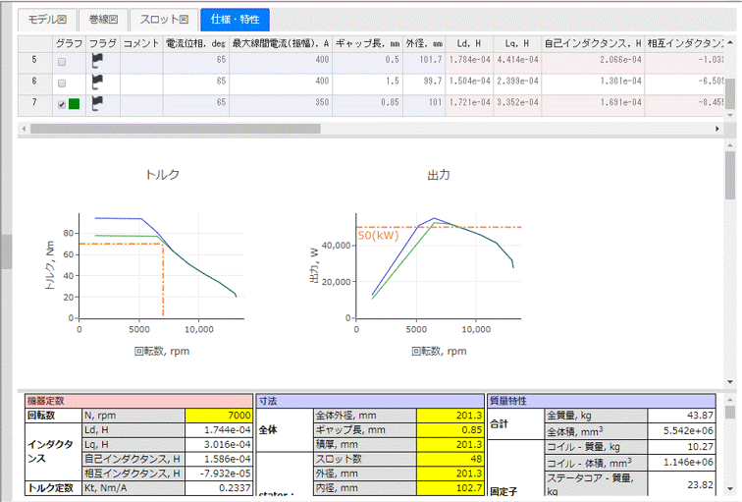The height and width of the screenshot is (502, 742).
Task: Click the 全体積 value 5.542e+06
Action: pyautogui.click(x=681, y=431)
